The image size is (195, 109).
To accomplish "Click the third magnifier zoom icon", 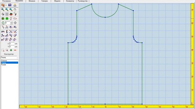I will tap(11, 10).
